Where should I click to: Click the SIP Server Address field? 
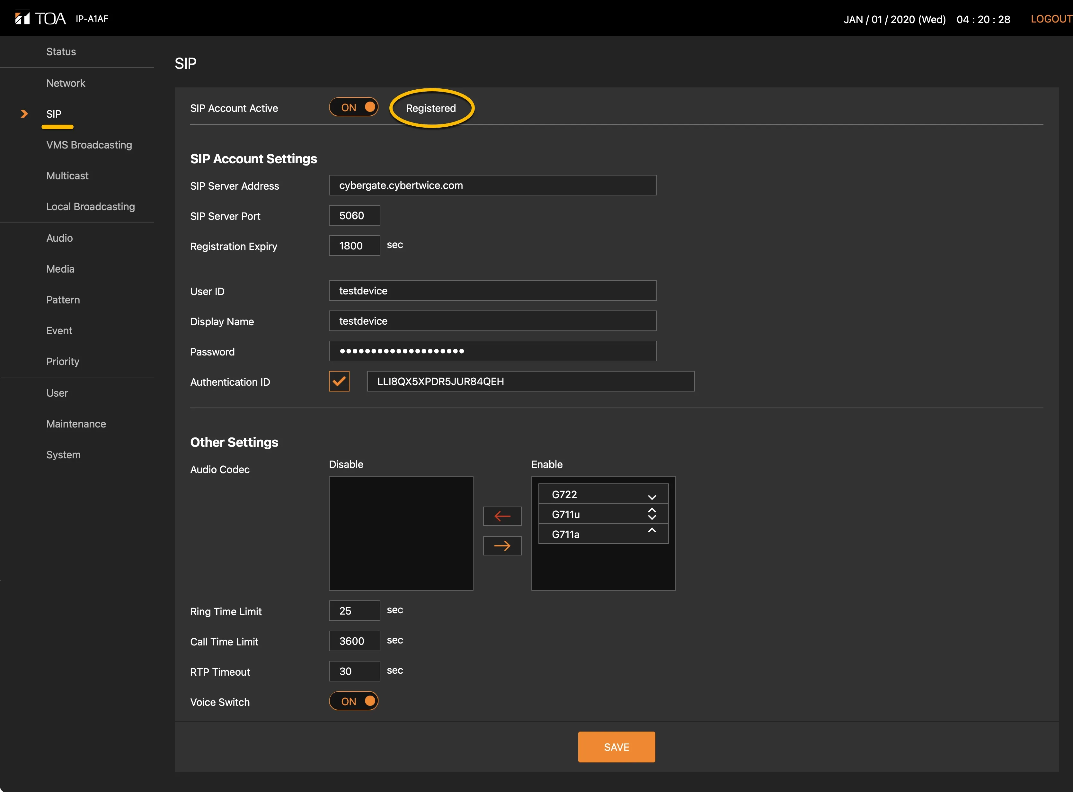[492, 185]
